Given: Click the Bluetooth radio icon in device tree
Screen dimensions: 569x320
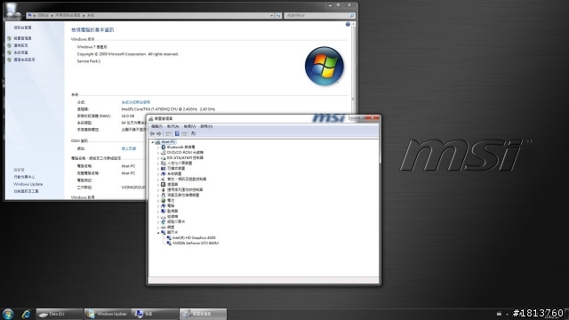Looking at the screenshot, I should [164, 147].
